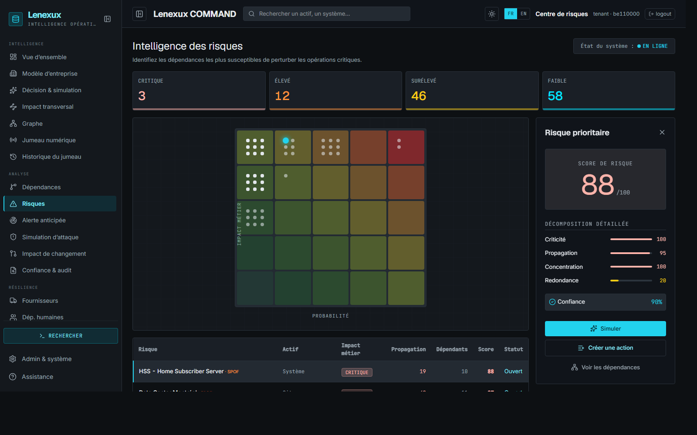Sort table by Score column header
697x435 pixels.
(x=486, y=349)
